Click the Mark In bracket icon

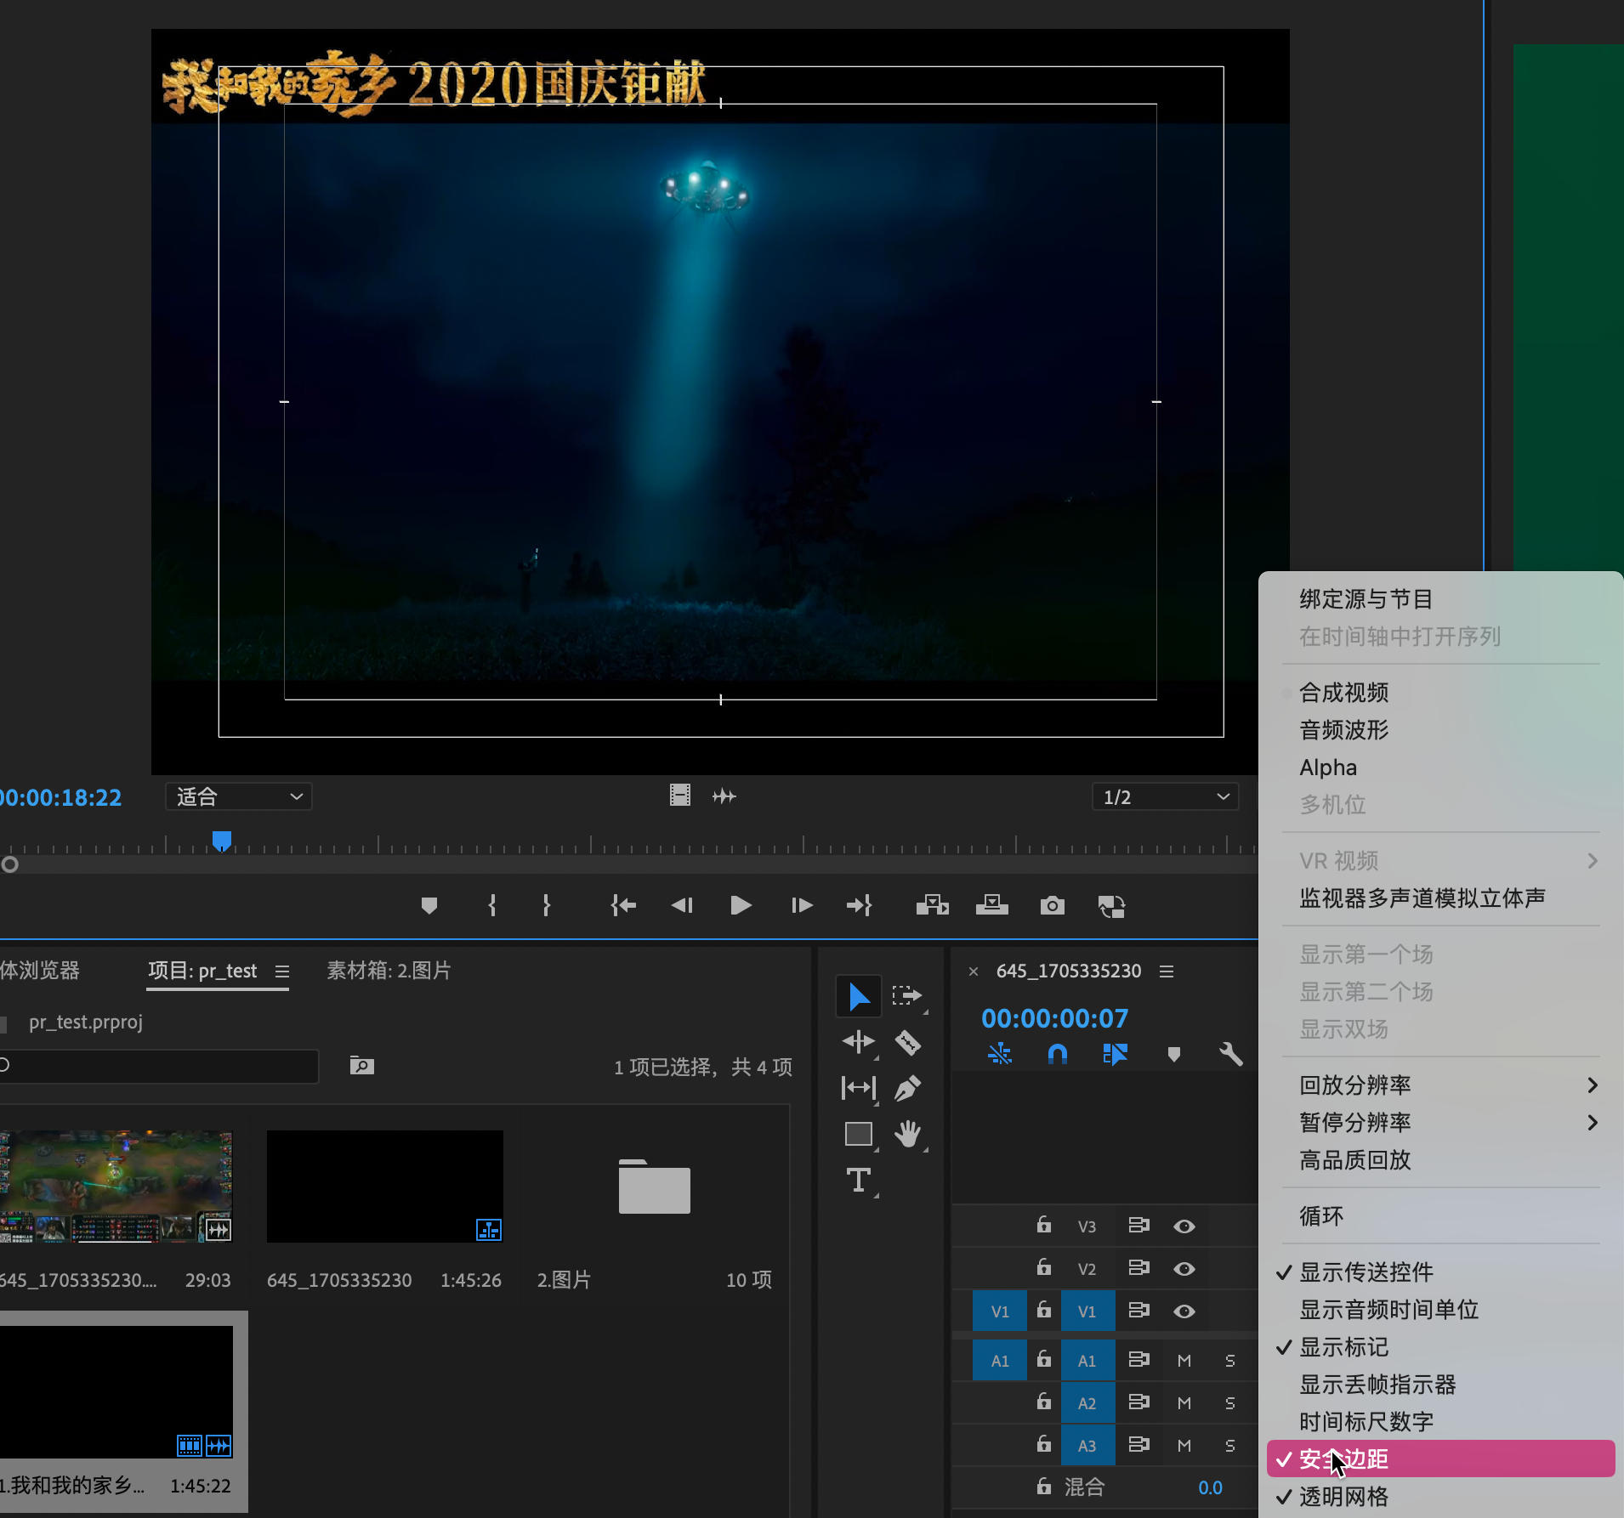coord(492,906)
